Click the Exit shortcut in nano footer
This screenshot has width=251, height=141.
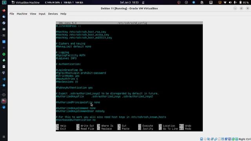coord(61,129)
